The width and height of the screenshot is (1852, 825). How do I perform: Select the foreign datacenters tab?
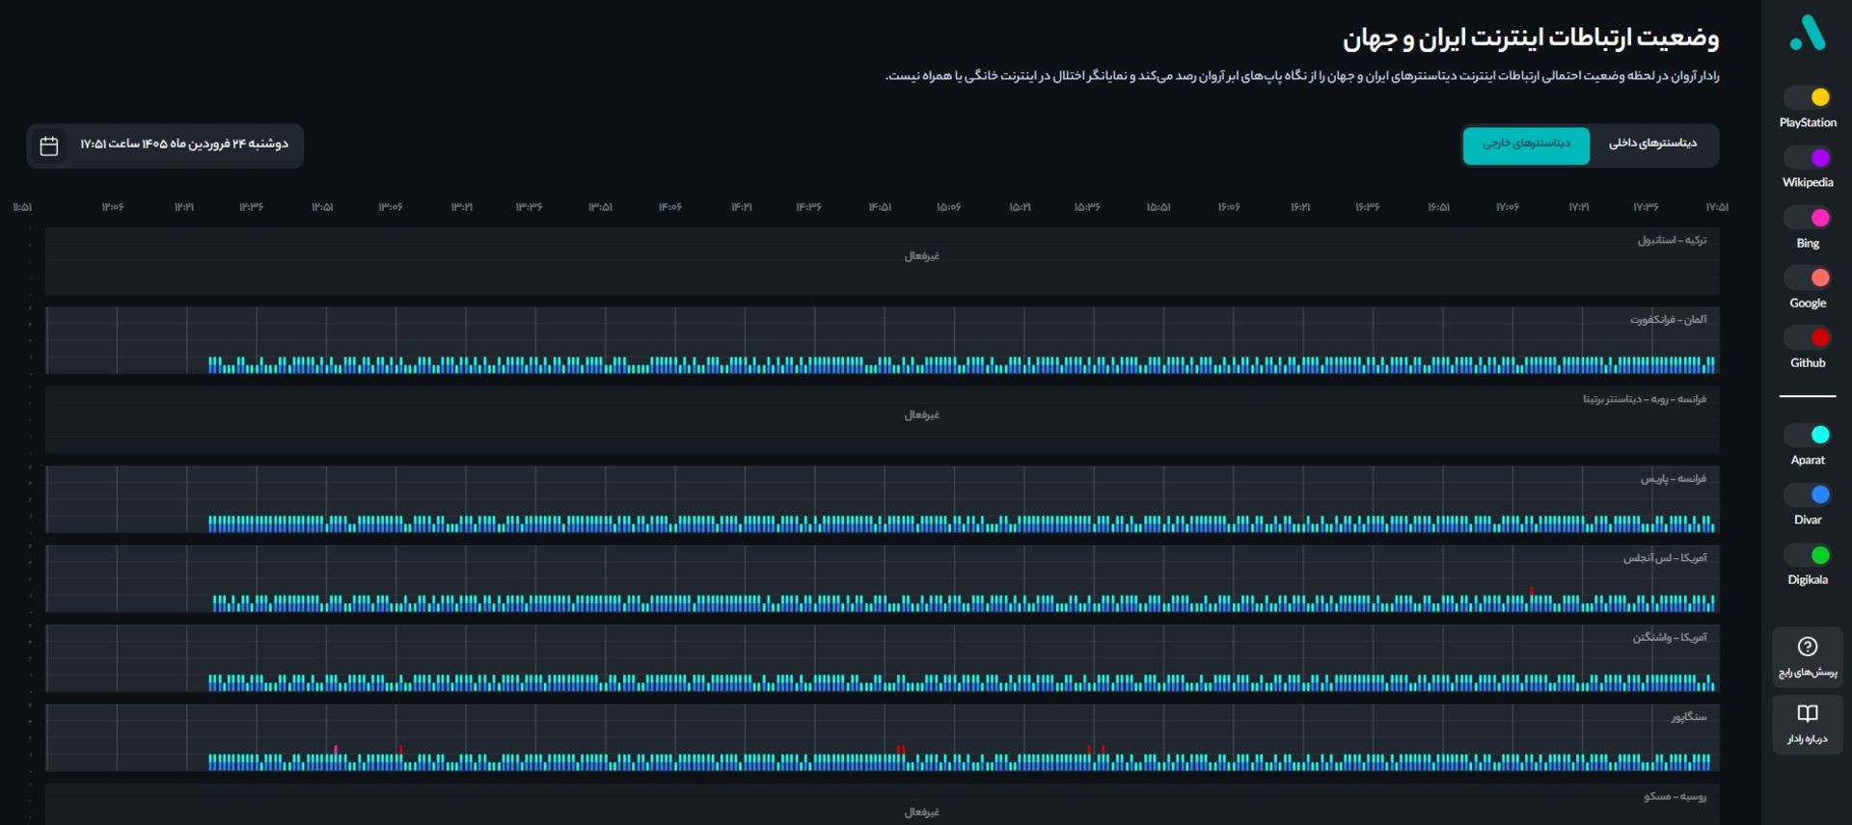1526,145
